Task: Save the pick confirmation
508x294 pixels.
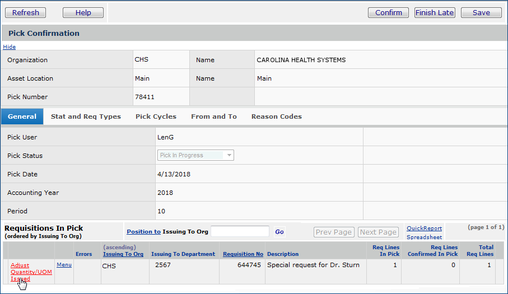Action: pyautogui.click(x=481, y=12)
